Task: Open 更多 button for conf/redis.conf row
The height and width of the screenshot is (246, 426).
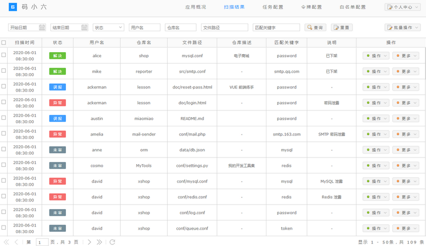Action: pyautogui.click(x=406, y=197)
